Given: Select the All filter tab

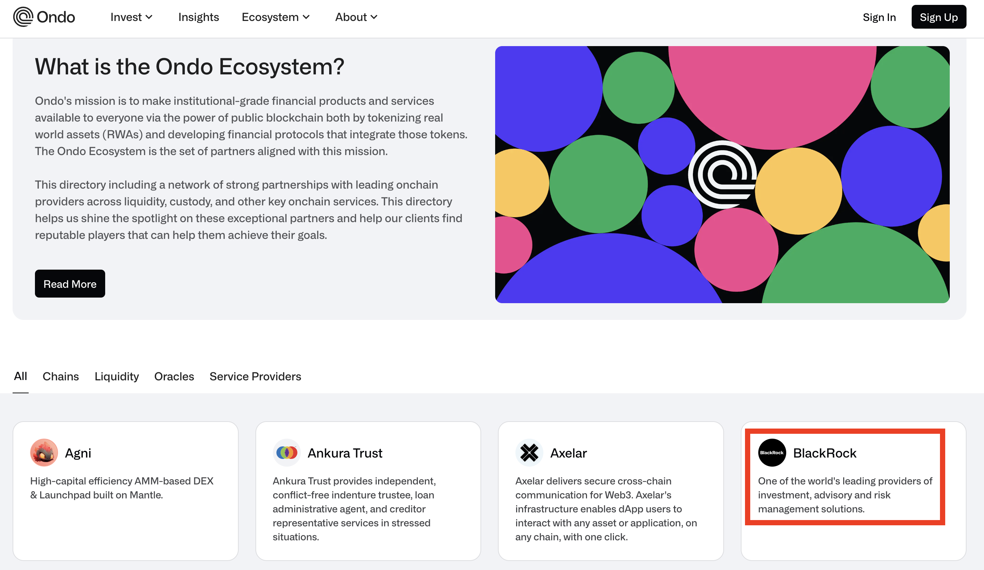Looking at the screenshot, I should 20,376.
